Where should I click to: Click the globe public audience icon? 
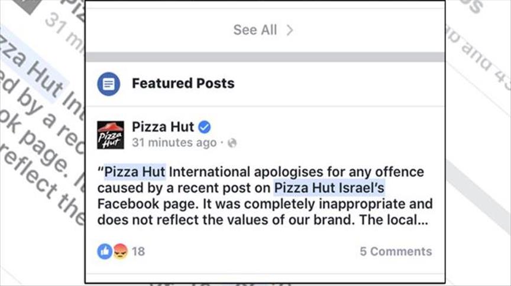(x=232, y=143)
